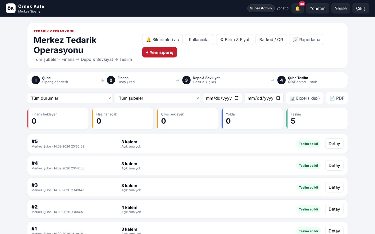Export orders as PDF
The image size is (375, 234).
coord(337,98)
